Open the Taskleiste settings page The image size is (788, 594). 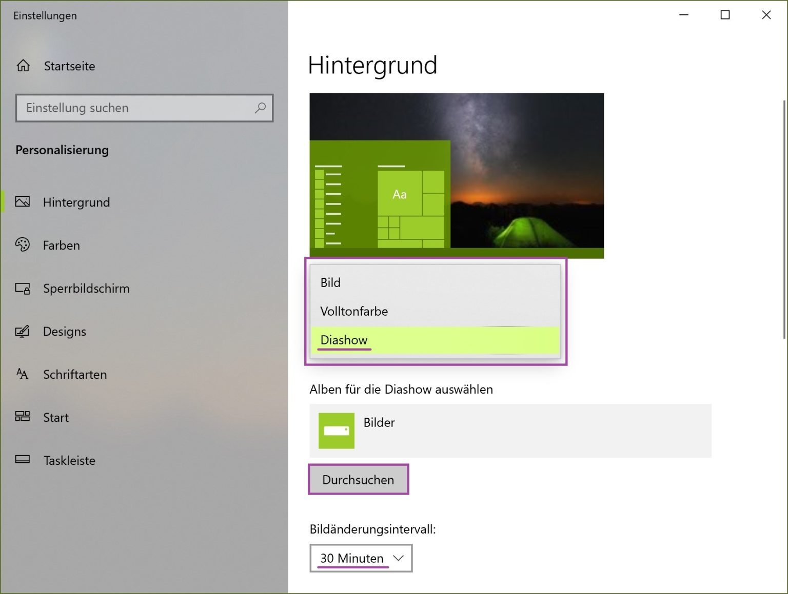click(69, 460)
